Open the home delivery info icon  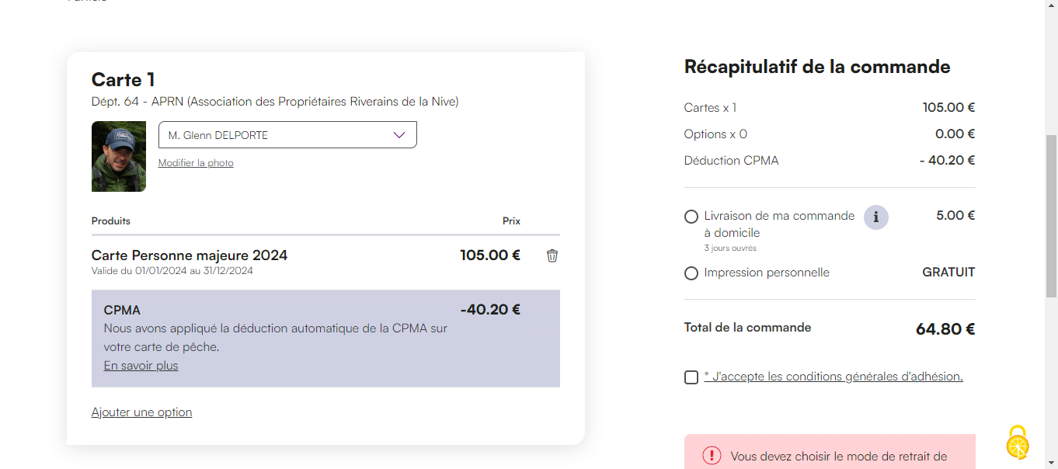coord(876,217)
